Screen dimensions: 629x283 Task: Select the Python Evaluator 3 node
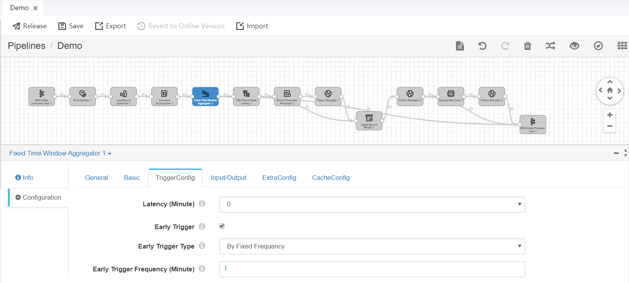tap(492, 97)
